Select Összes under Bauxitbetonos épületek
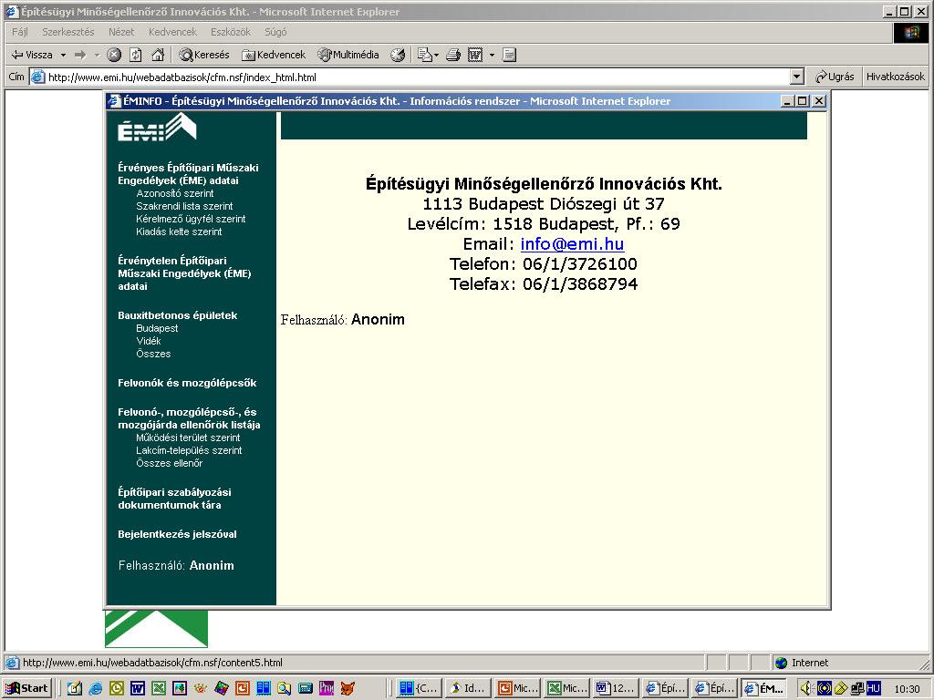 [153, 354]
